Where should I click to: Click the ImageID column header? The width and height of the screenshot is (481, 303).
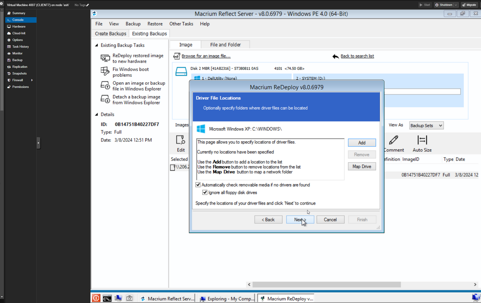pos(411,159)
